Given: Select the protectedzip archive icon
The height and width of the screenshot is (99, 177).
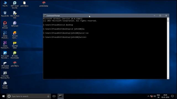Looking at the screenshot, I should [x=44, y=4].
